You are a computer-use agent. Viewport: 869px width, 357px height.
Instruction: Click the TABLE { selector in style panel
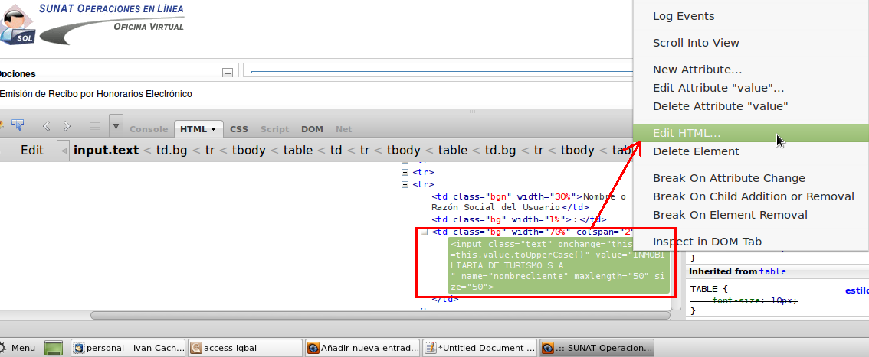coord(708,288)
